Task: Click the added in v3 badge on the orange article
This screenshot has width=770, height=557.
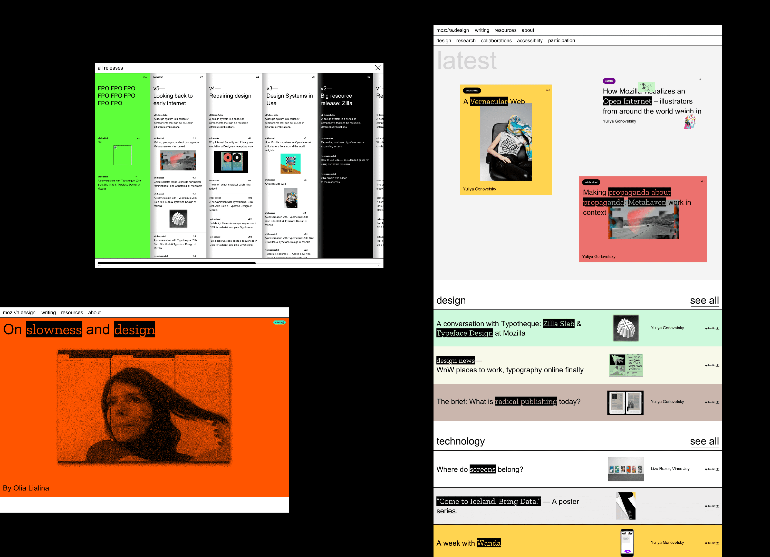Action: click(280, 322)
